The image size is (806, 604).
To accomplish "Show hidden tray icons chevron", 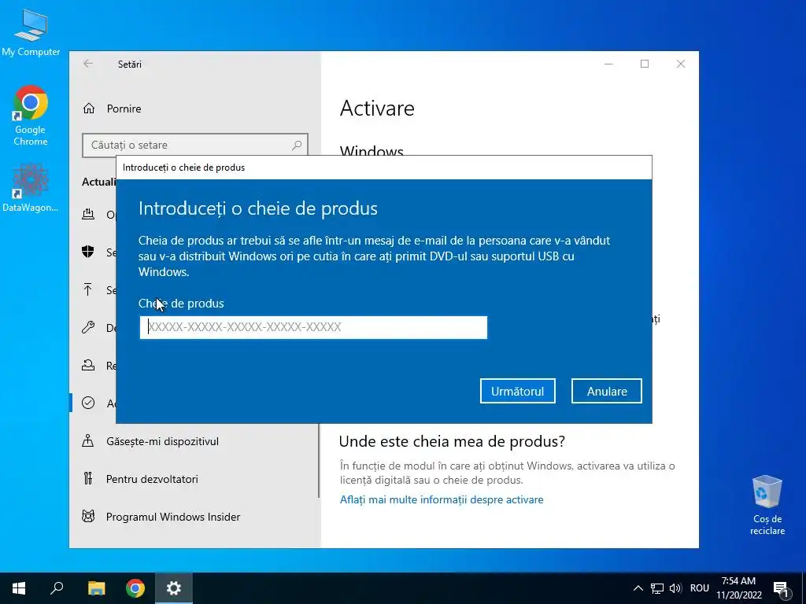I will click(638, 588).
